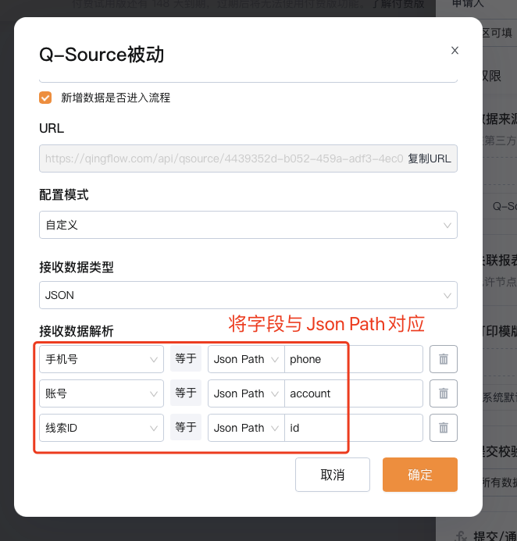Click the 接收数据解析 section label
Screen dimensions: 517x541
pyautogui.click(x=77, y=331)
